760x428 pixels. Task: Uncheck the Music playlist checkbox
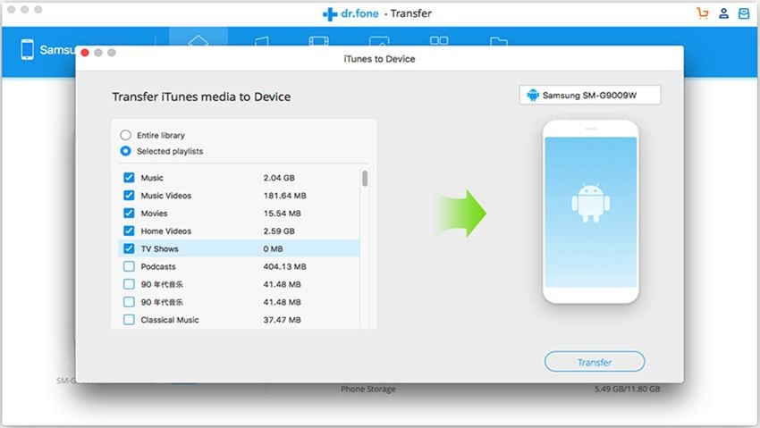coord(129,178)
